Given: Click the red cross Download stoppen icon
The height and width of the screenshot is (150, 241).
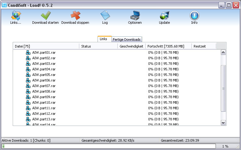Looking at the screenshot, I should 75,15.
